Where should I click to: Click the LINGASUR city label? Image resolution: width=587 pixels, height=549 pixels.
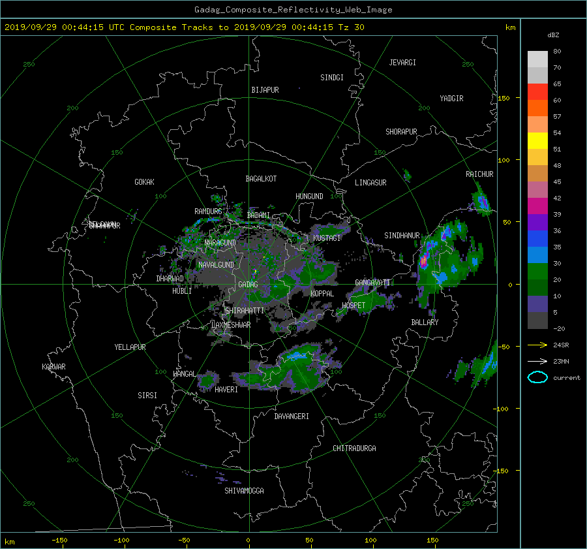pos(370,183)
